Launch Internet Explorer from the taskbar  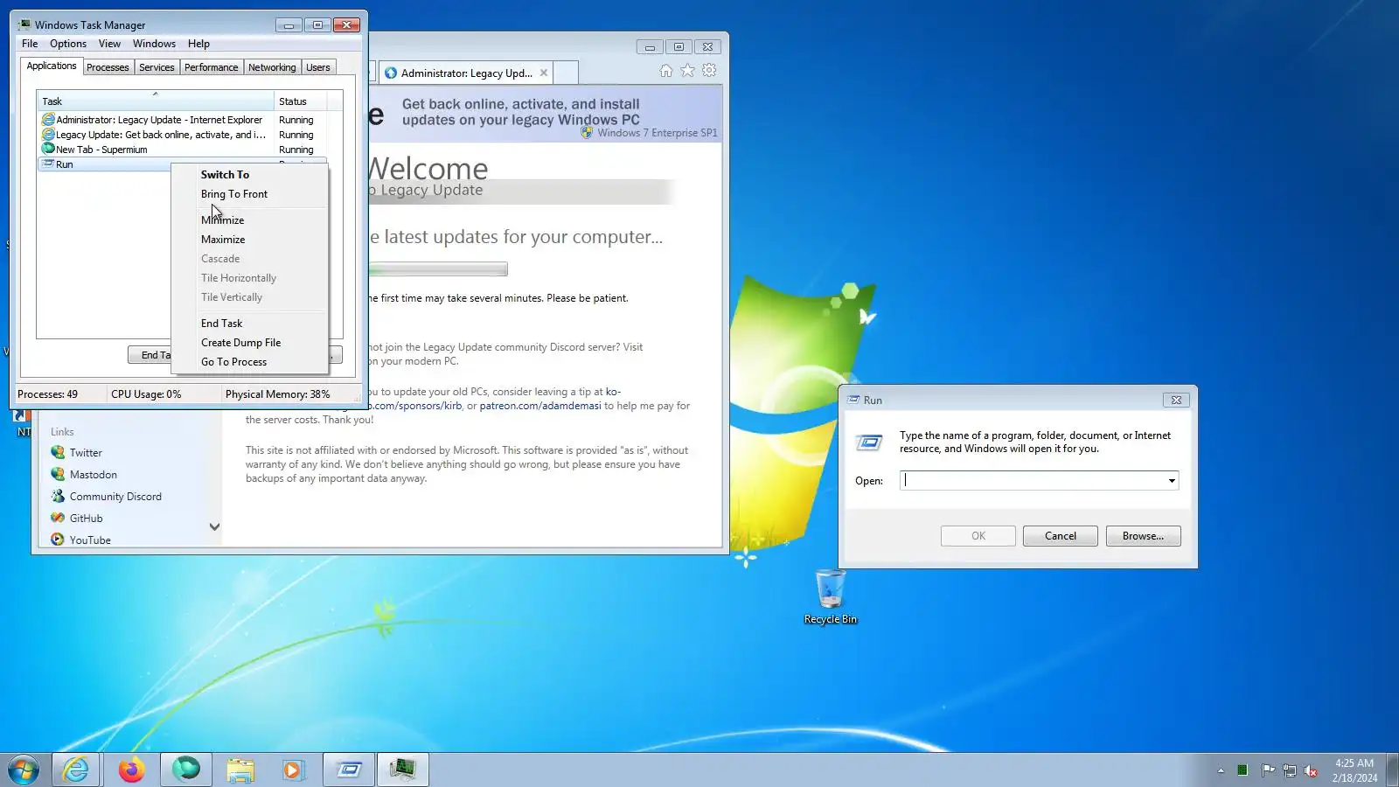(x=76, y=770)
